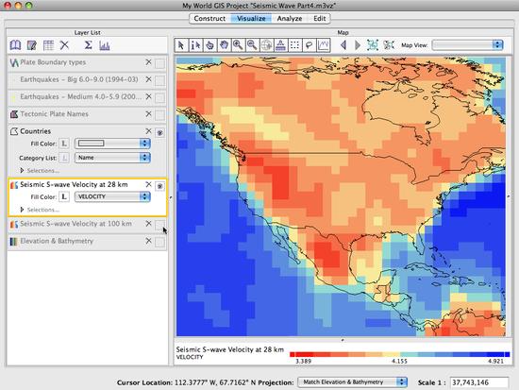Image resolution: width=519 pixels, height=390 pixels.
Task: Remove the Tectonic Plate Names layer
Action: 148,113
